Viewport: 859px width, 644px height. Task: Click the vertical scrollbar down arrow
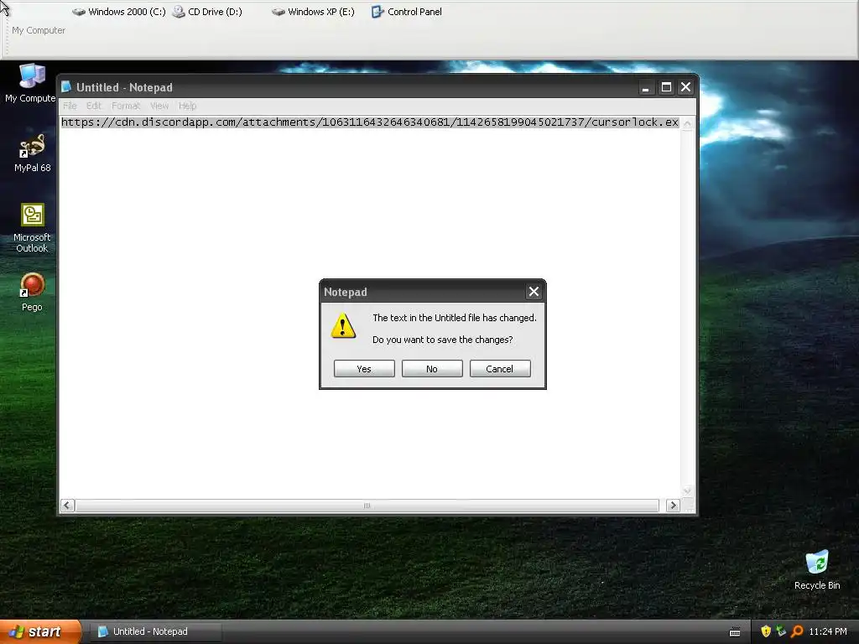click(687, 491)
